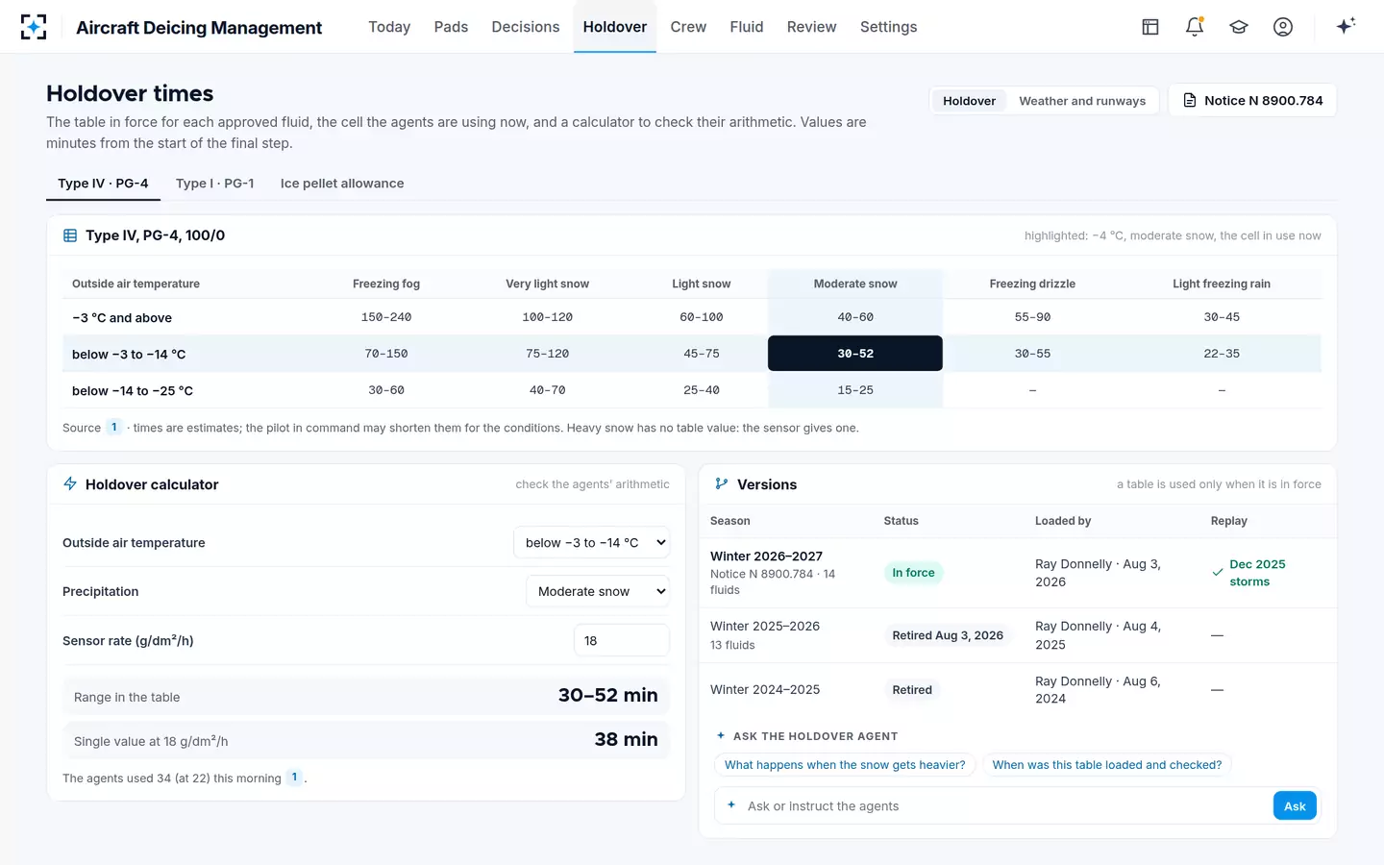Switch to Holdover segmented view
This screenshot has height=865, width=1384.
tap(969, 101)
